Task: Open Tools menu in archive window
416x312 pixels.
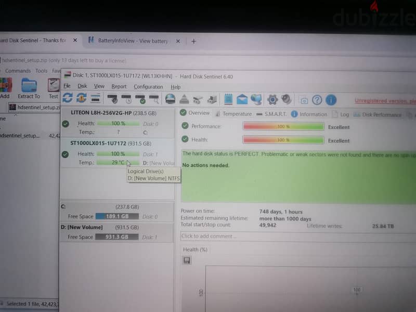Action: click(42, 71)
